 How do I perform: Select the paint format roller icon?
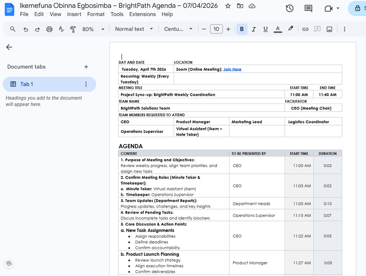click(73, 29)
